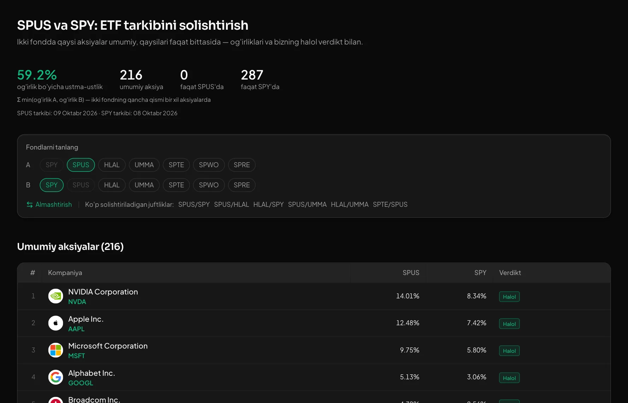
Task: Select SPWO in fund row A
Action: 209,165
